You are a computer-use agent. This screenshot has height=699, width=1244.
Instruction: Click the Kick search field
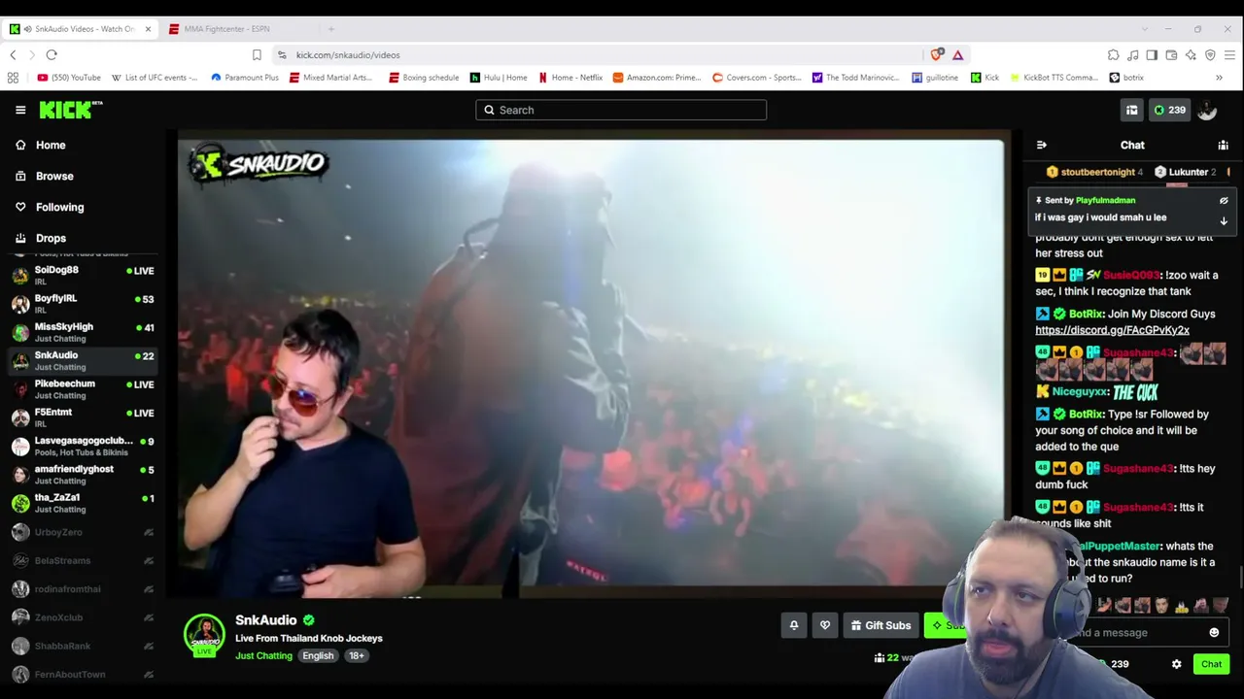pos(621,111)
